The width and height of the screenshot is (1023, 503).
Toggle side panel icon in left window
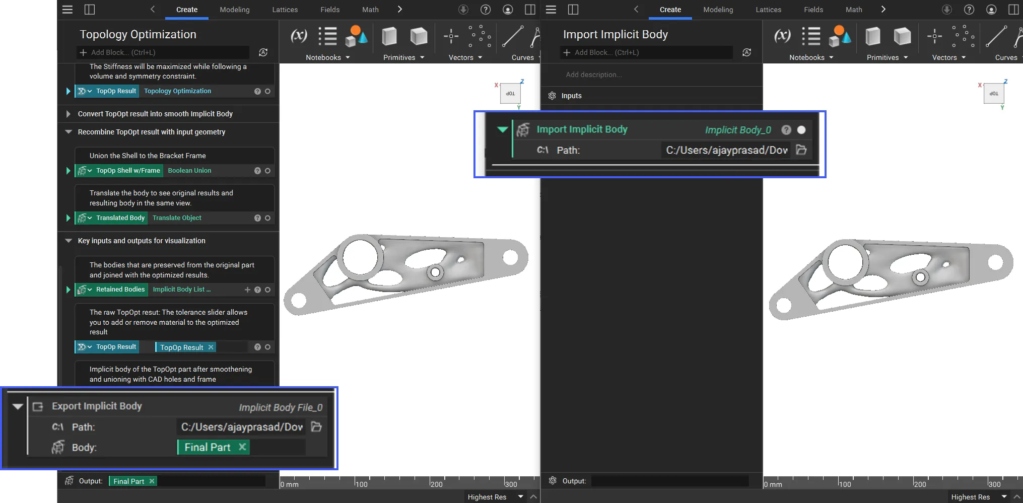(90, 10)
